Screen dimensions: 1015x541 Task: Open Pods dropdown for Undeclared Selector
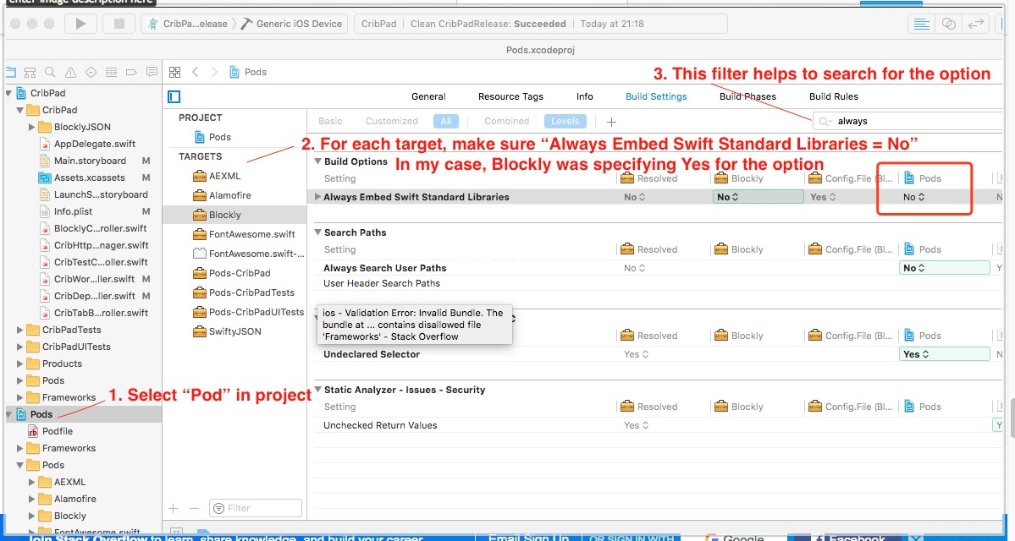coord(945,354)
